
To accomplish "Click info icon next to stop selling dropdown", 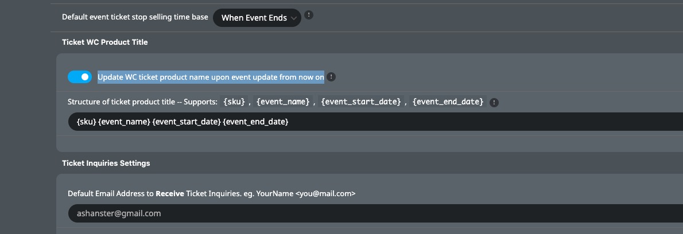I will click(309, 15).
